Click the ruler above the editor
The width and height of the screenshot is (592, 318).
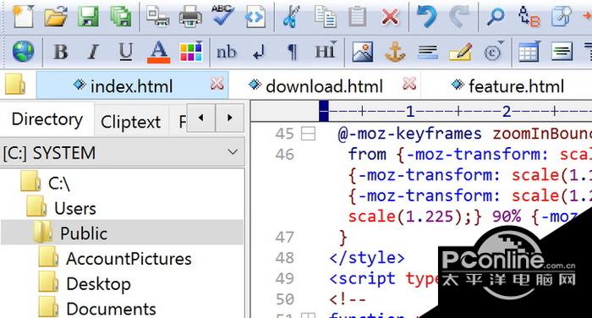(421, 112)
